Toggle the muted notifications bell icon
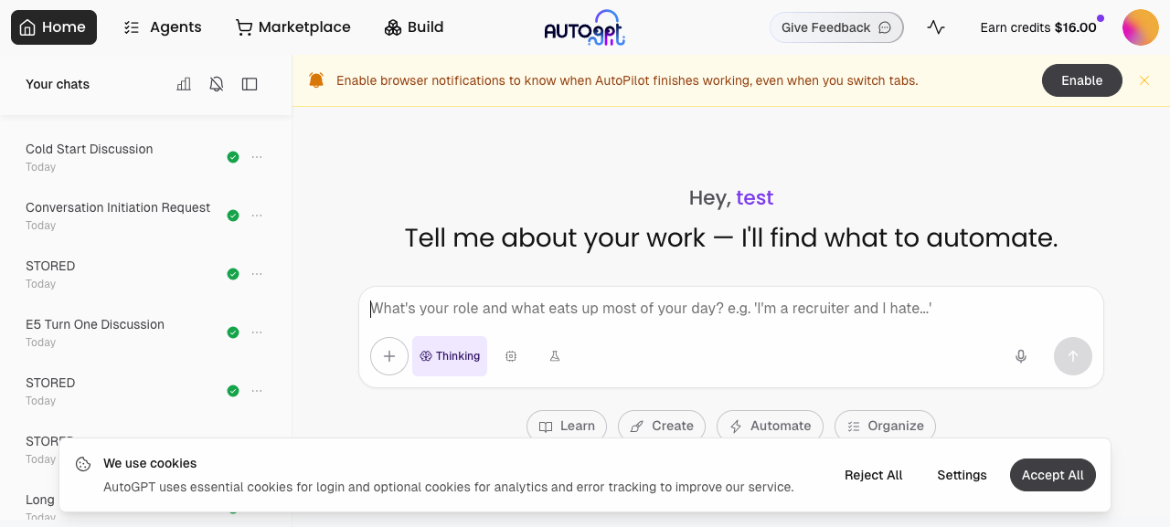This screenshot has width=1170, height=527. pos(217,84)
